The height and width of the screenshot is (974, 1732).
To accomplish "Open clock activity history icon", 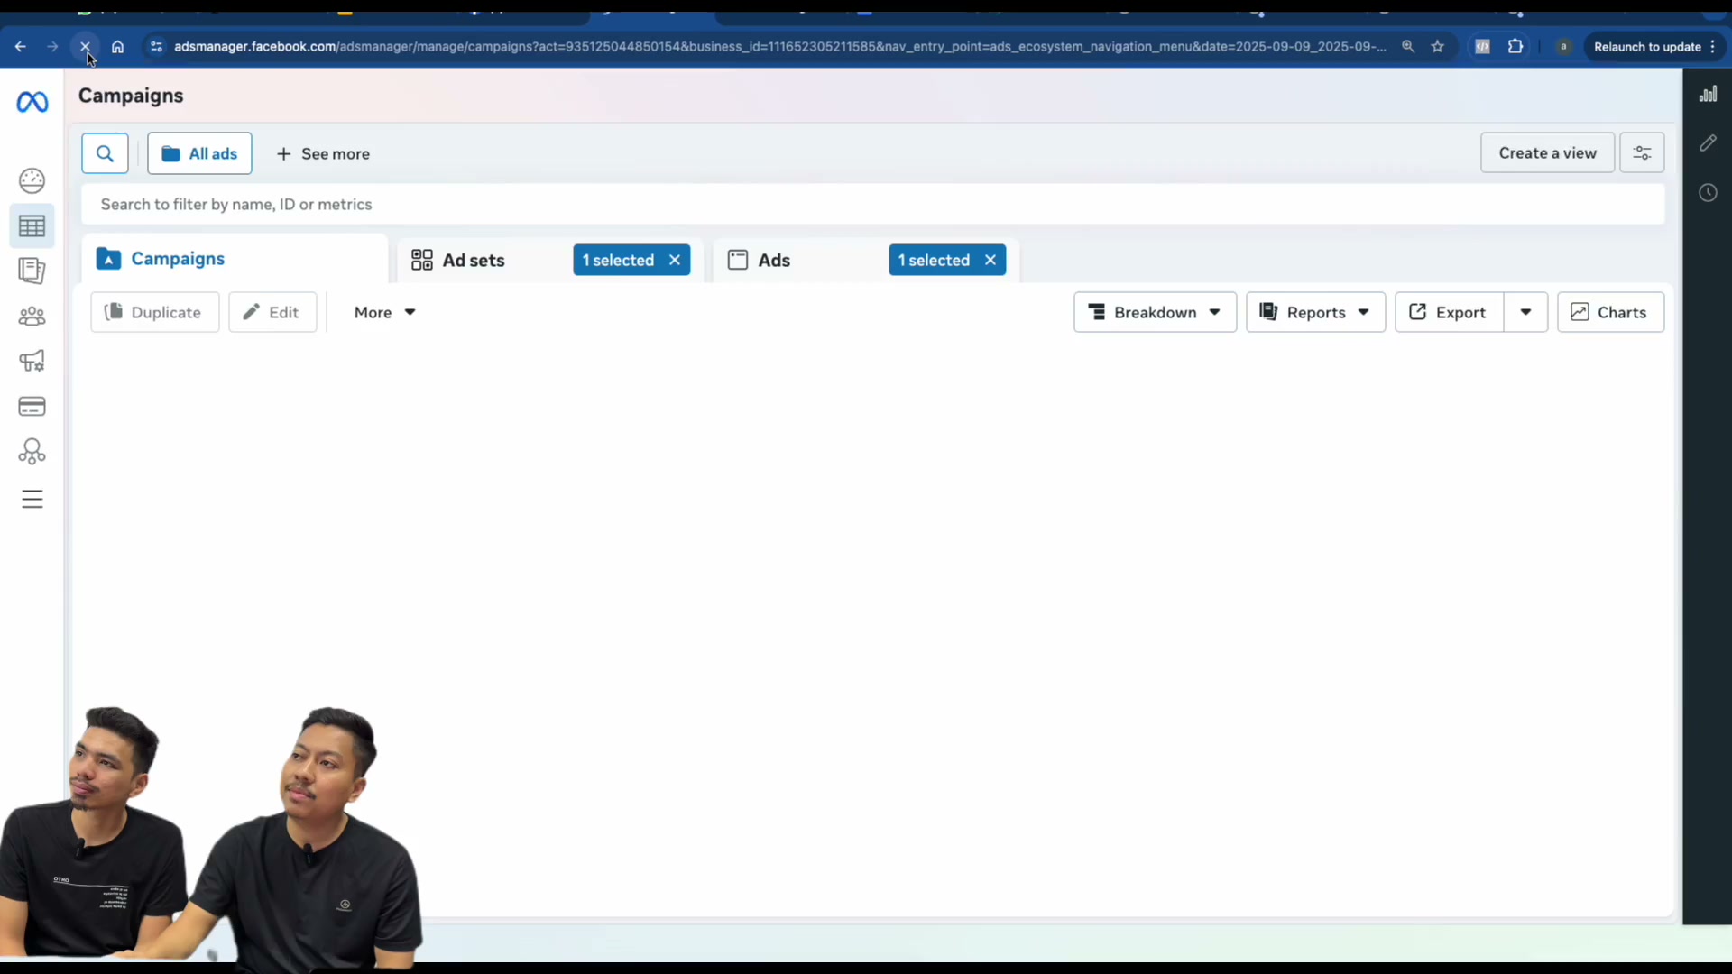I will (x=1708, y=192).
